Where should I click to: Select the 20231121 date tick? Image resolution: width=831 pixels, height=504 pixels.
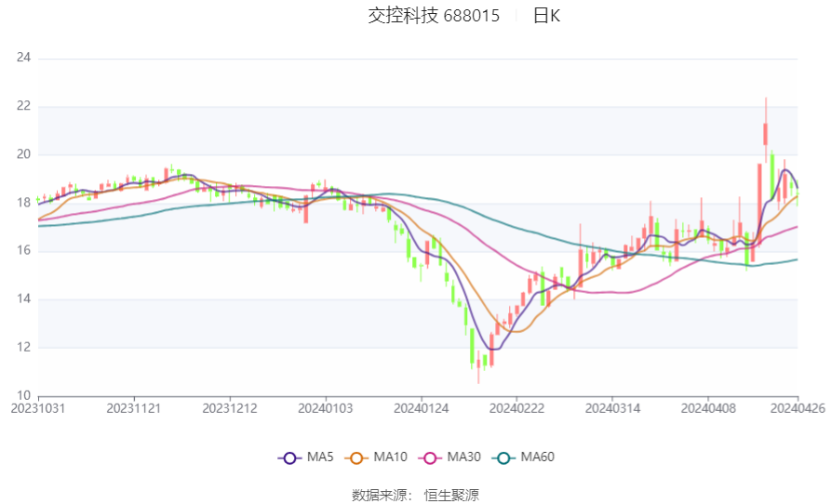coord(134,409)
